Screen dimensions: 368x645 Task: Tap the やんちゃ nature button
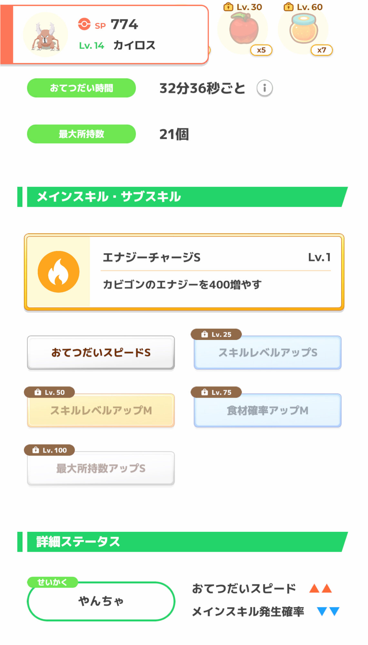click(101, 601)
